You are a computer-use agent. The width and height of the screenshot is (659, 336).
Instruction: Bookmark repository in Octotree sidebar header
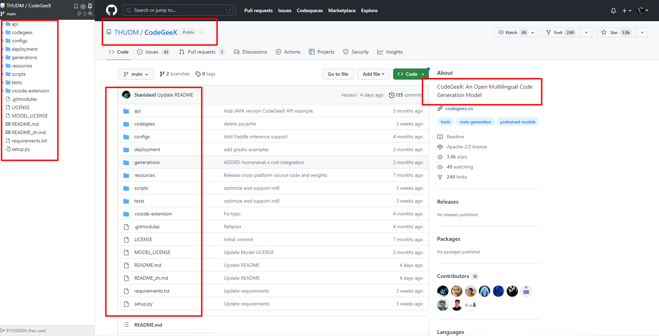76,6
